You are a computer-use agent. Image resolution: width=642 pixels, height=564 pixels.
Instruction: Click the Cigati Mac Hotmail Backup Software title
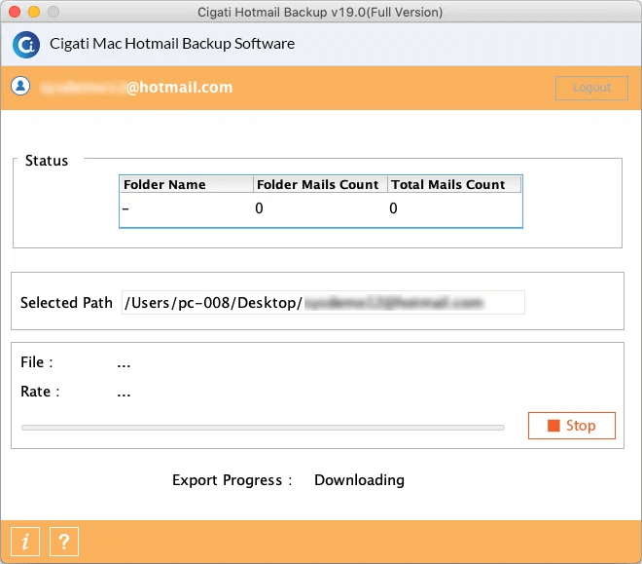coord(172,44)
